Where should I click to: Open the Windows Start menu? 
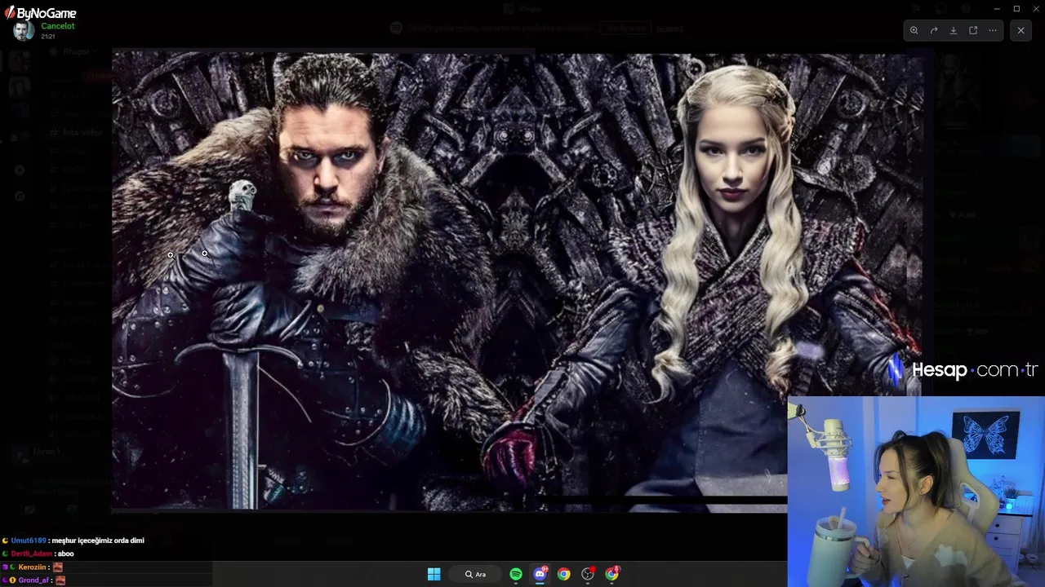click(x=434, y=574)
